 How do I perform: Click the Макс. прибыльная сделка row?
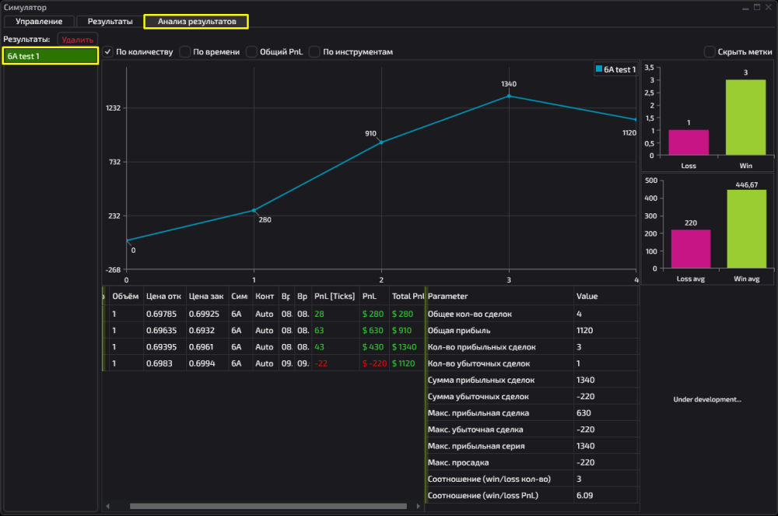532,412
